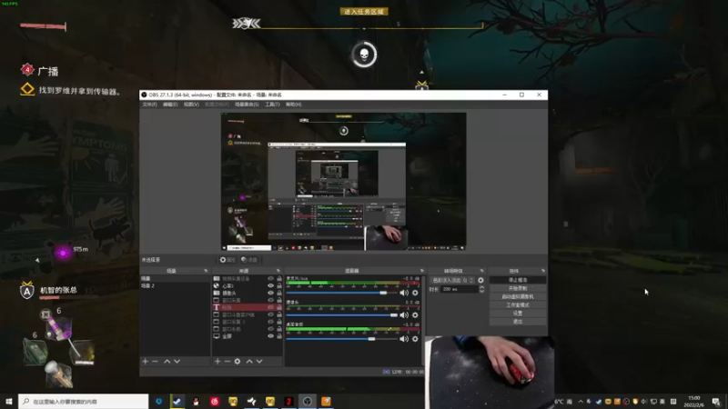
Task: Expand hidden system tray icons chevron
Action: tap(581, 402)
